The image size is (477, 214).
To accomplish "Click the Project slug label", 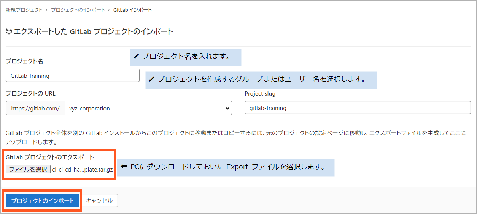I will 260,94.
